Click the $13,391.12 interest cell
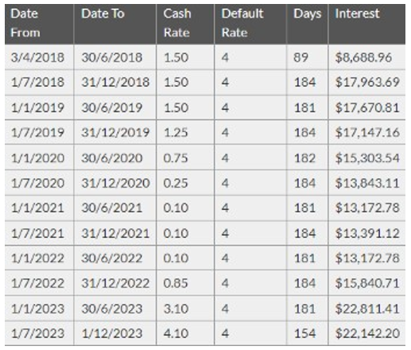 [366, 233]
